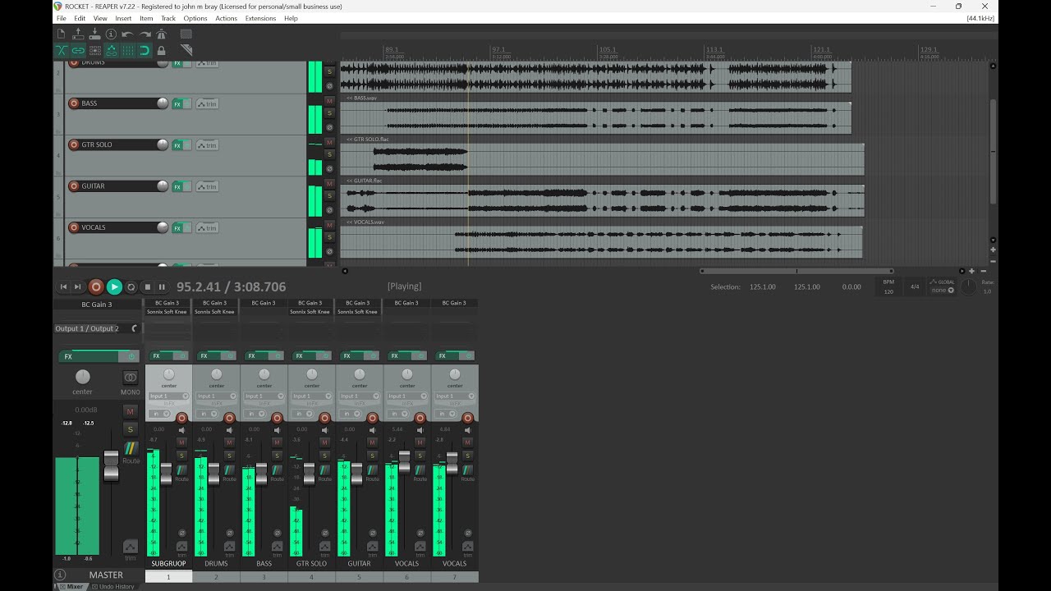Click the Play button in transport
The height and width of the screenshot is (591, 1051).
click(x=114, y=286)
